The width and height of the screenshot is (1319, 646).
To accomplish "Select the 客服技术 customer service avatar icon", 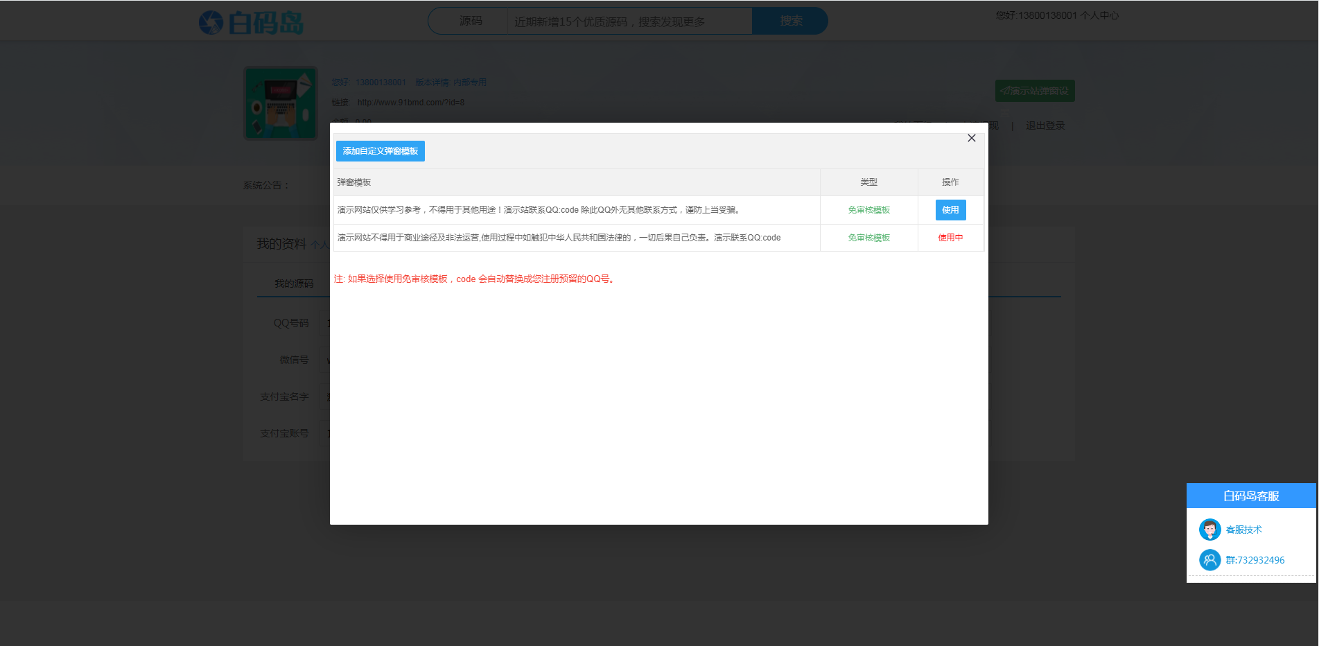I will (x=1210, y=529).
